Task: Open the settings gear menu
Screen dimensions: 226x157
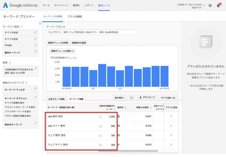Action: tap(210, 6)
